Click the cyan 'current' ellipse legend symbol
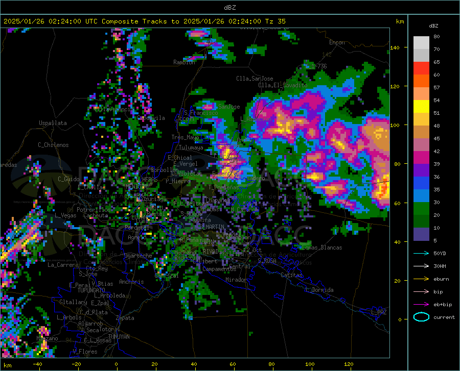The image size is (460, 371). tap(421, 317)
